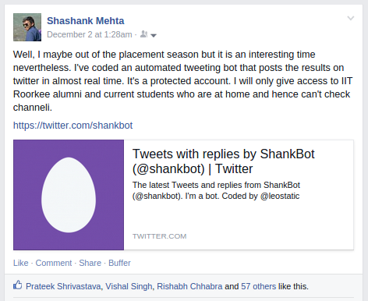Expand the audience selector dropdown arrow
This screenshot has width=368, height=301.
154,35
